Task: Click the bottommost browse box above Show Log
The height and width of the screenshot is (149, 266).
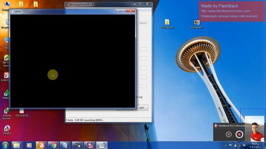Action: pos(143,87)
